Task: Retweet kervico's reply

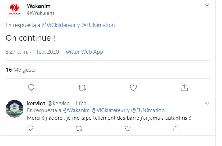Action: (x=79, y=128)
